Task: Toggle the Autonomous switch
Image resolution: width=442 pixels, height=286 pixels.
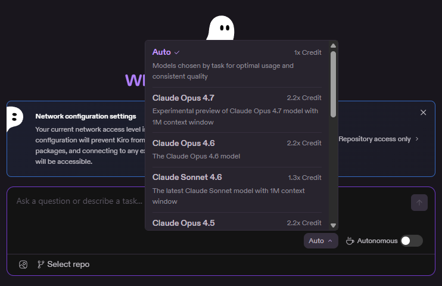Action: coord(412,241)
